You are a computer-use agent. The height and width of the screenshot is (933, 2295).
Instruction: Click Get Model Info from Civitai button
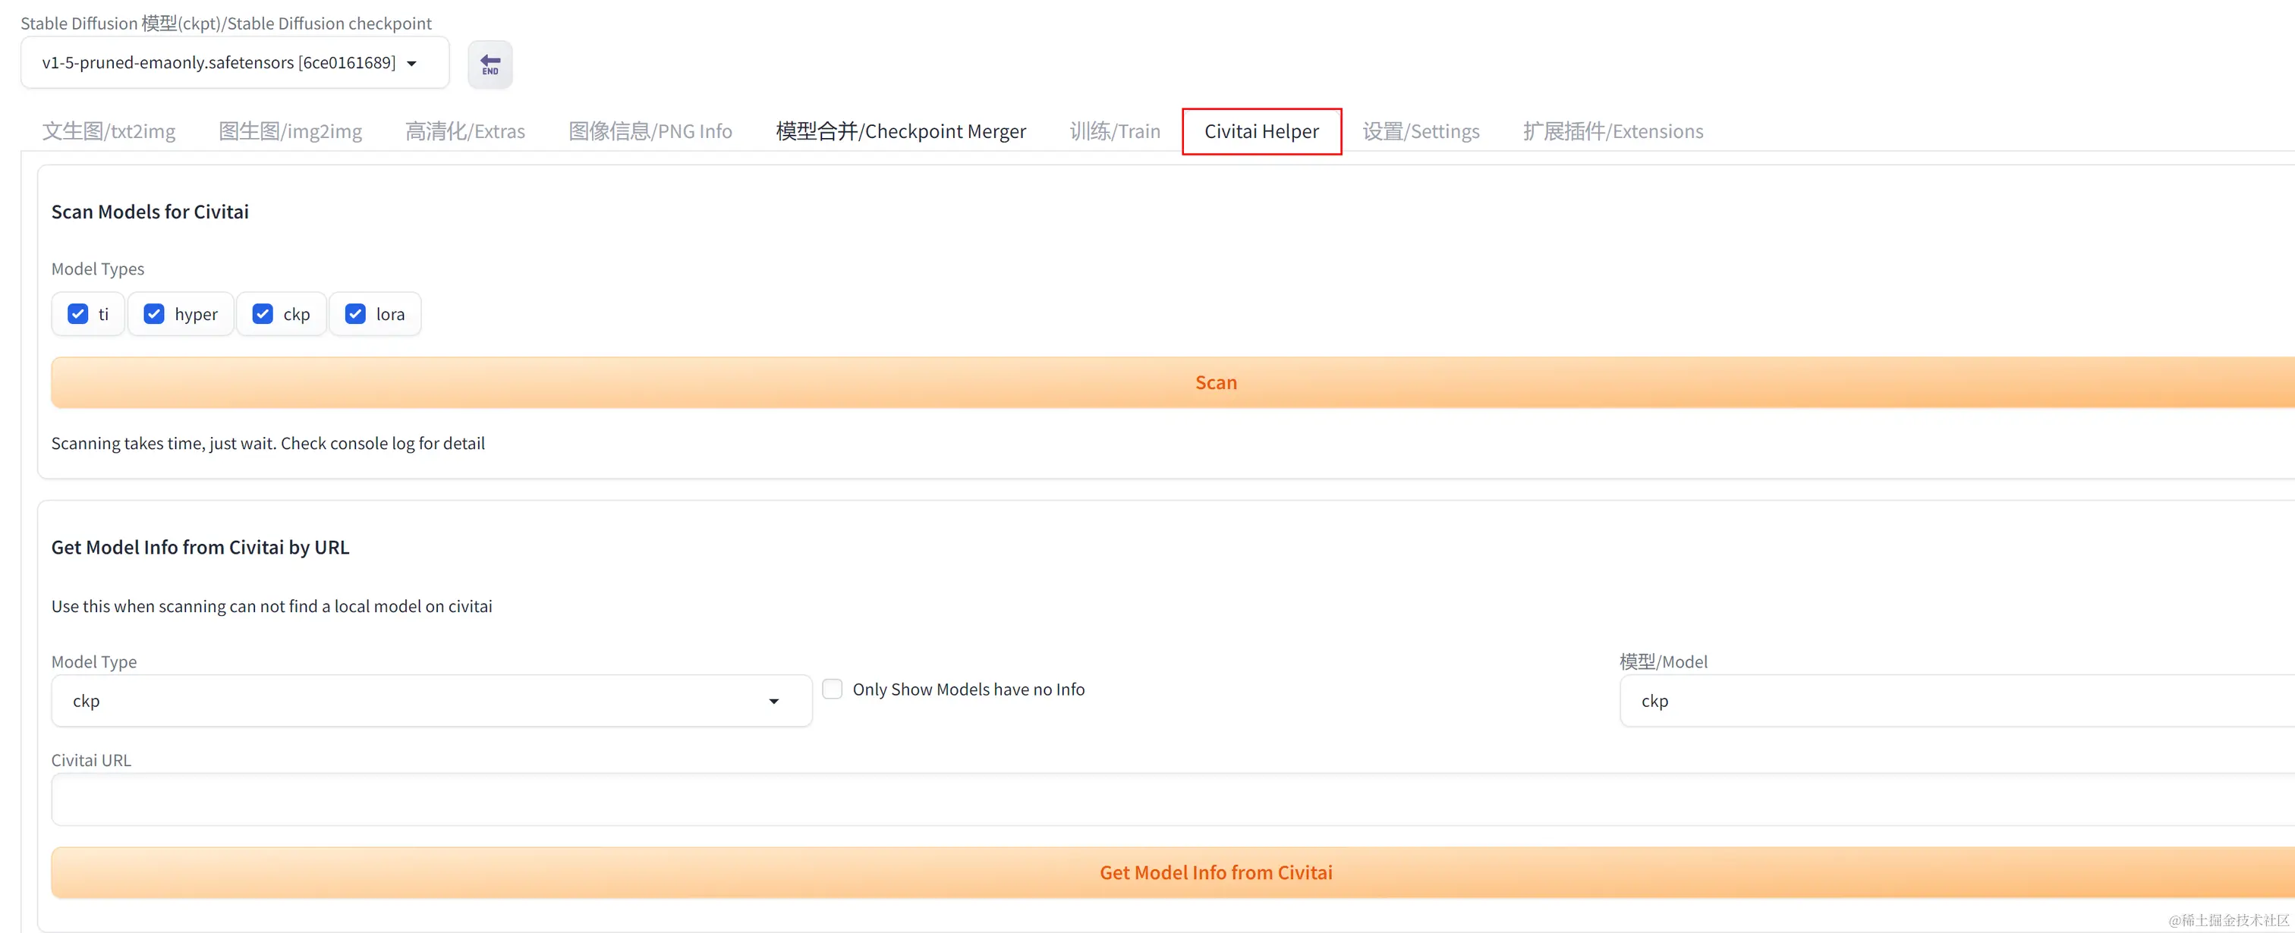[x=1215, y=872]
